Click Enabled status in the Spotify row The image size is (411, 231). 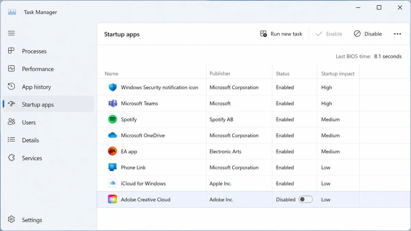(x=285, y=119)
